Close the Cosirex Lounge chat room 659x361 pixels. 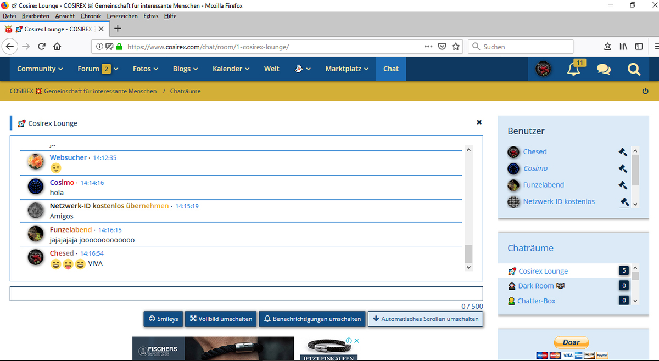pos(479,122)
